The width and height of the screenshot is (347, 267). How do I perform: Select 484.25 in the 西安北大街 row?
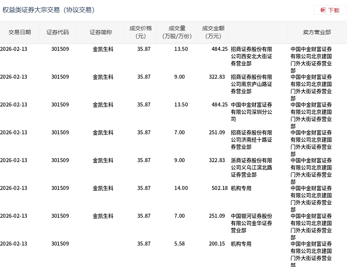[x=220, y=49]
